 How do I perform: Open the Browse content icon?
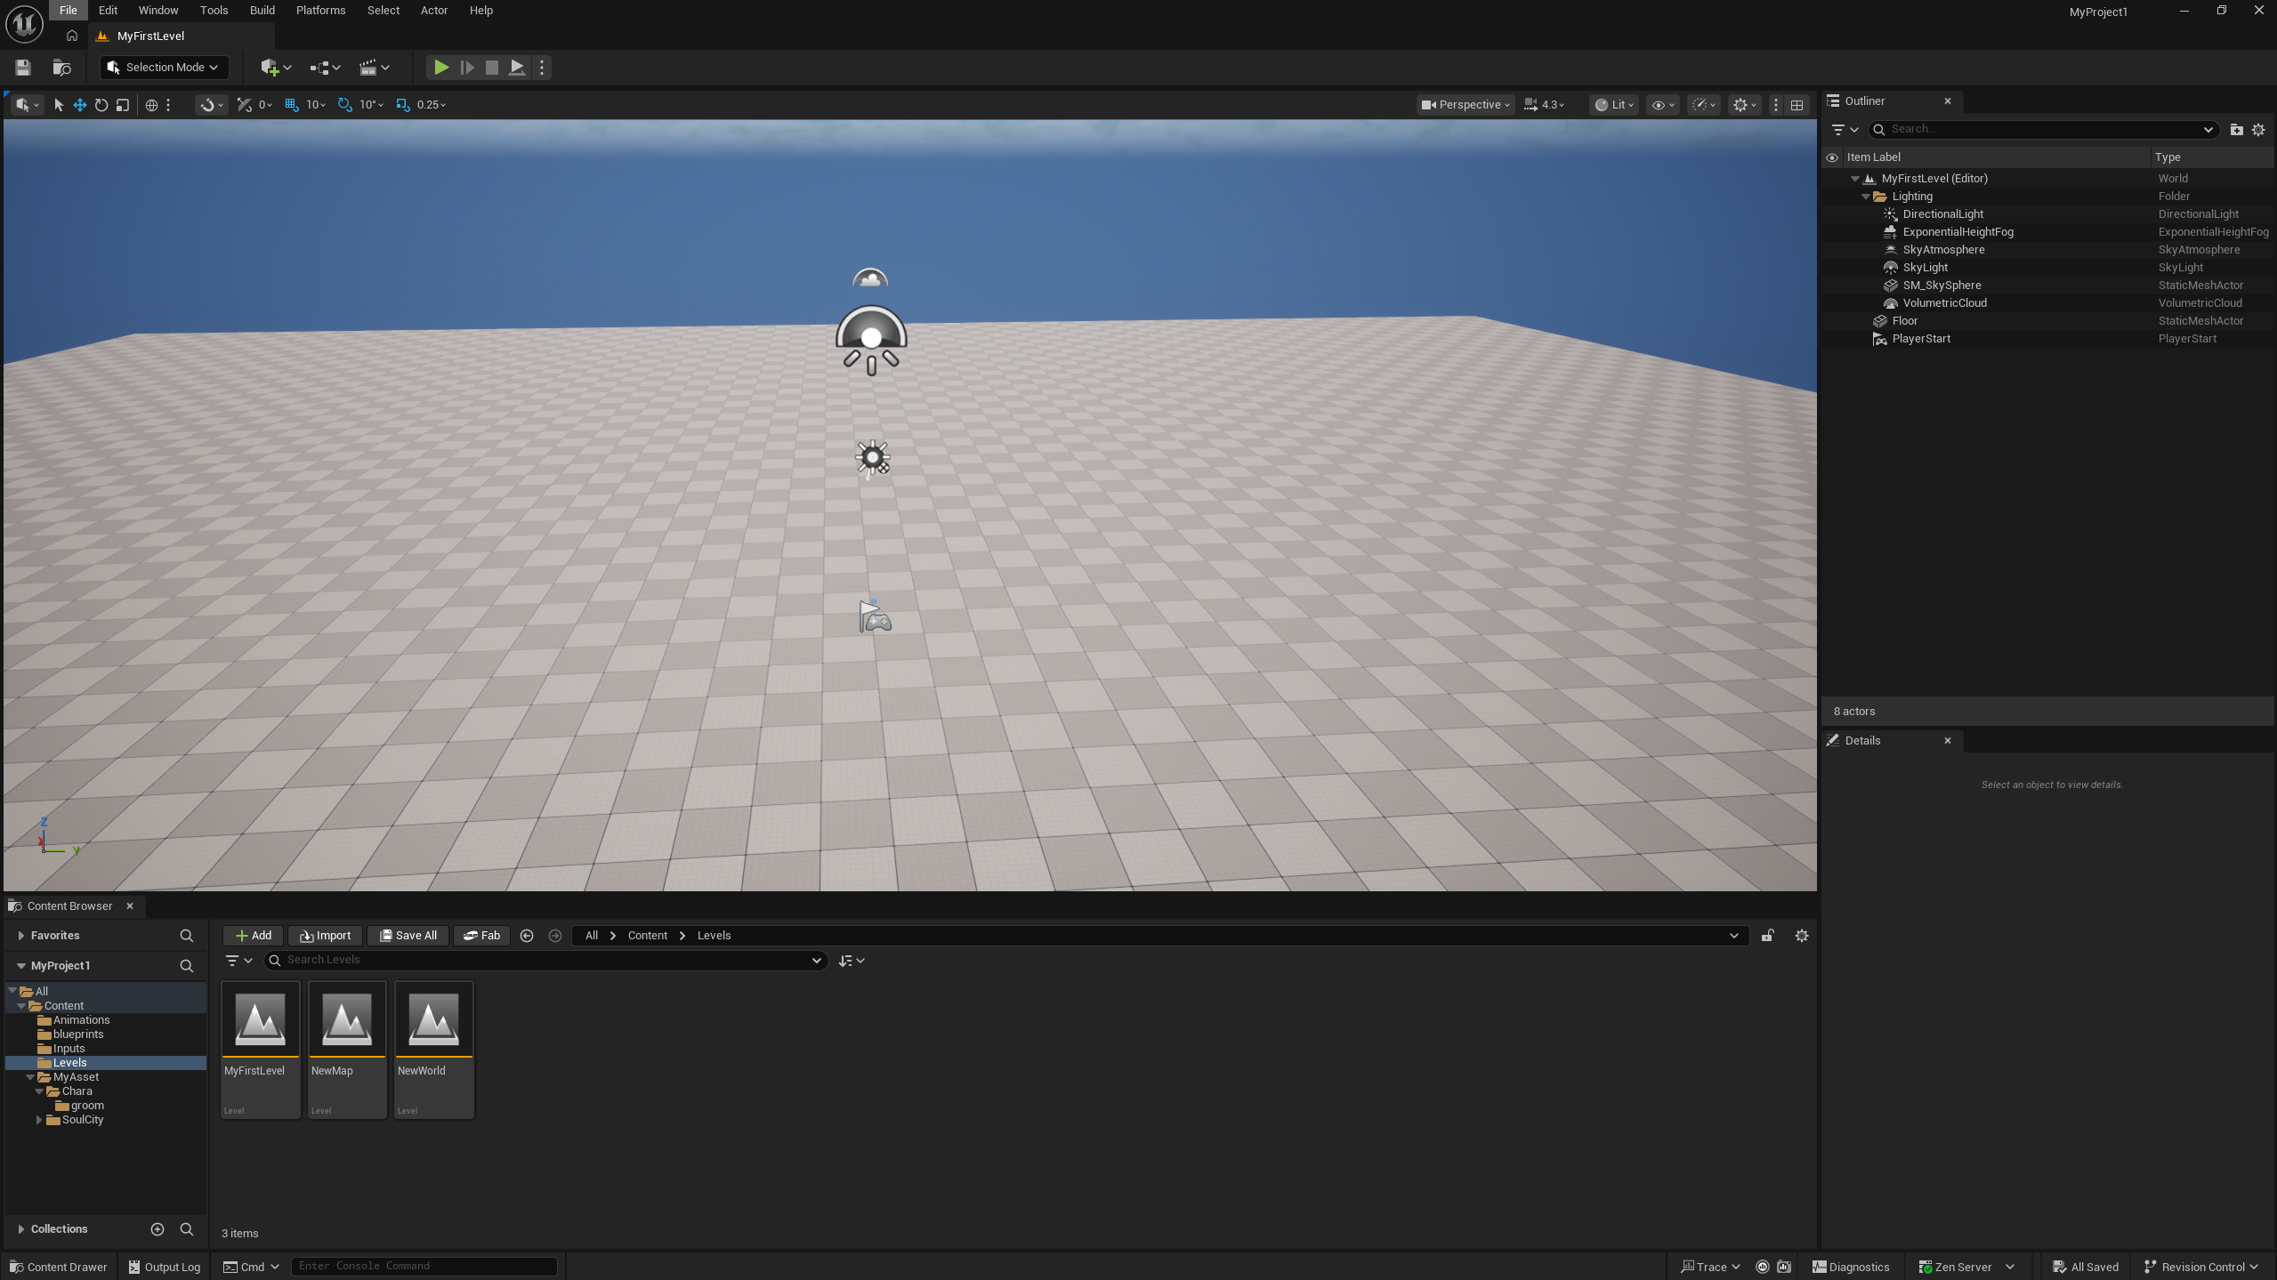(61, 68)
